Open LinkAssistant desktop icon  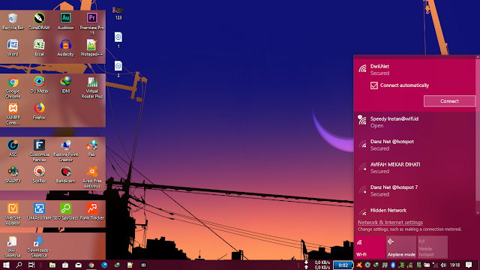(x=39, y=211)
